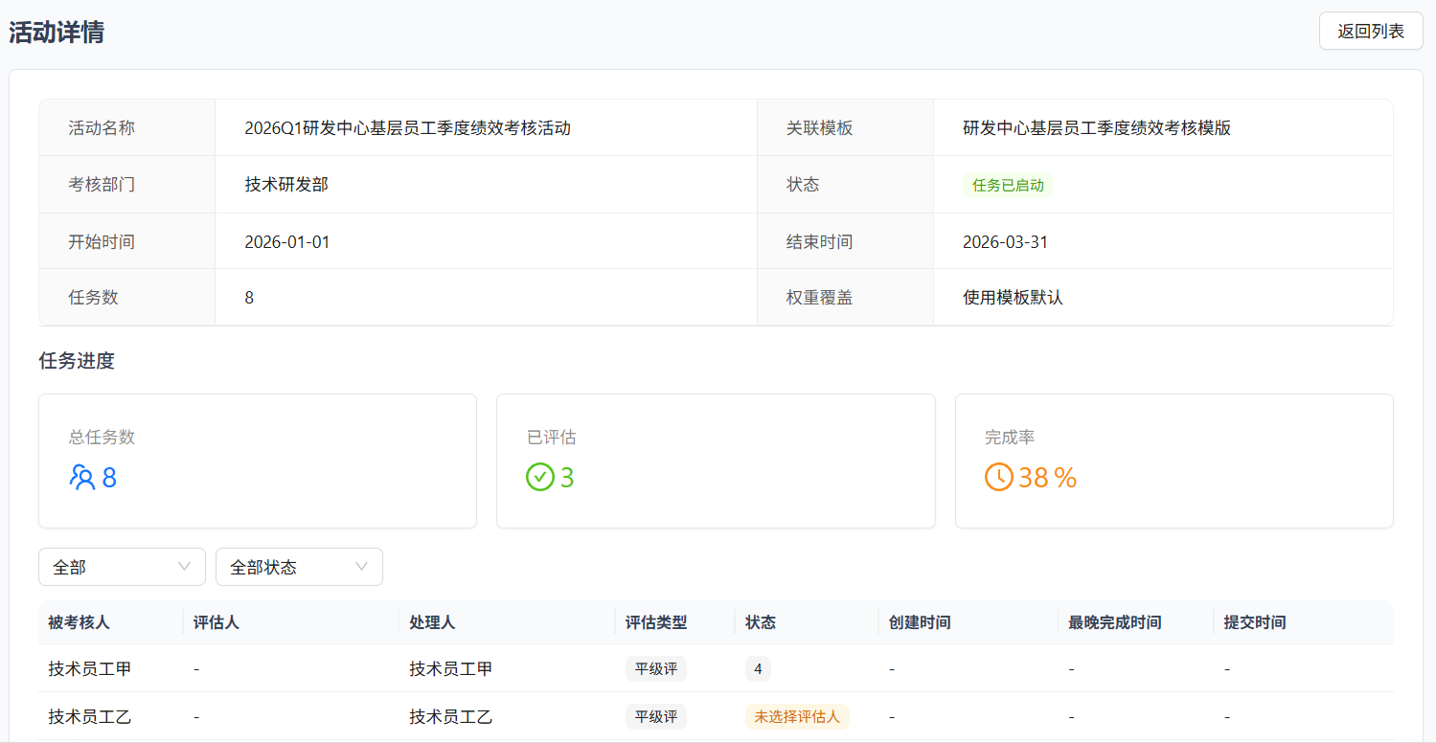Click the 权重覆盖 label cell
This screenshot has height=743, width=1436.
point(845,297)
